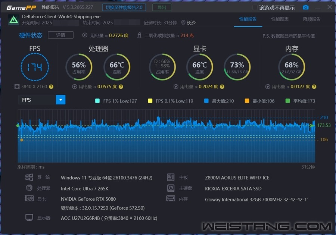Toggle the 最大值 blue legend swatch

[206, 101]
